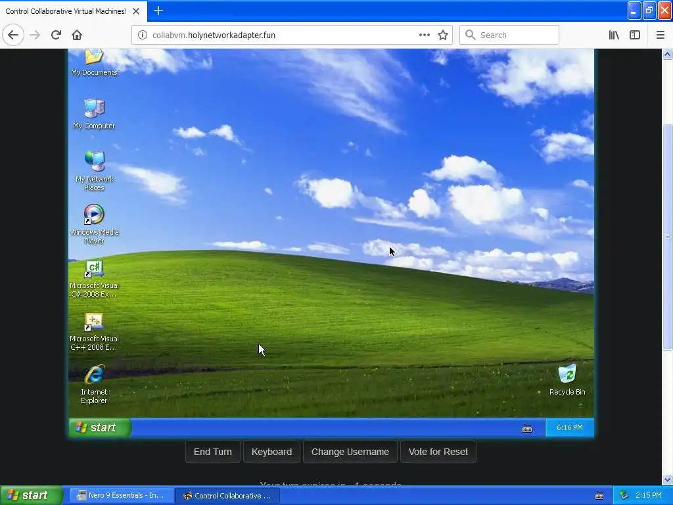Screen dimensions: 673x505
Task: Close the Control Collaborative Virtual Machines tab
Action: [136, 11]
